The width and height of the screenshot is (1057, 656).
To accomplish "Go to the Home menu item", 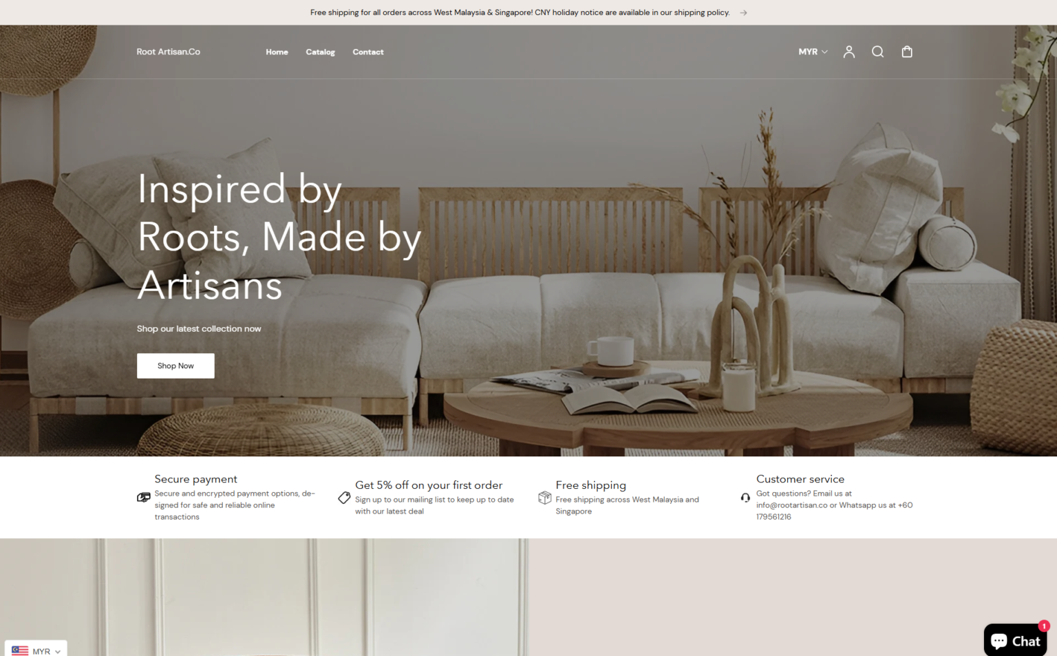I will (x=277, y=52).
